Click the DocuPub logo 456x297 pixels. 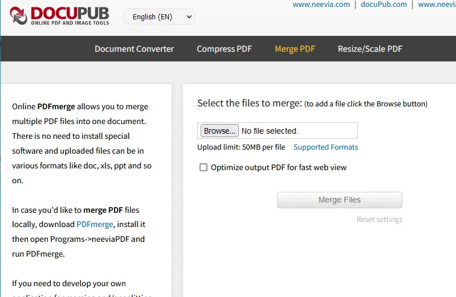pos(60,16)
